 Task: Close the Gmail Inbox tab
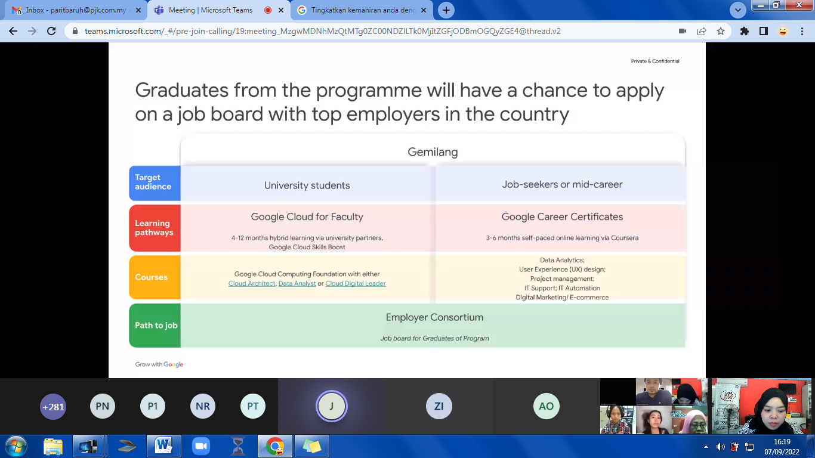pos(140,10)
